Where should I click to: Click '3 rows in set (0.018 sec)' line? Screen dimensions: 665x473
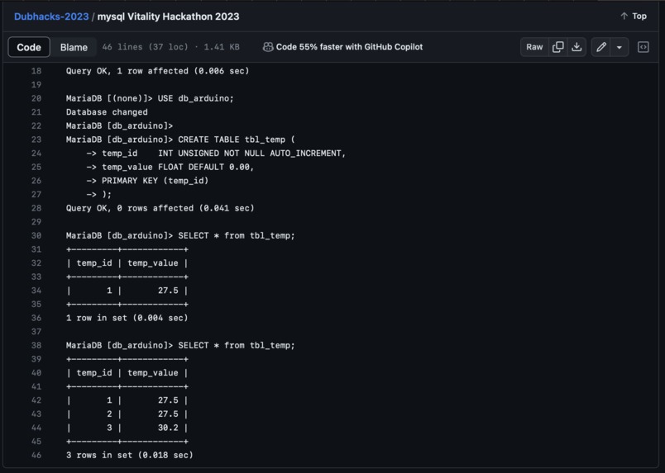(x=129, y=455)
